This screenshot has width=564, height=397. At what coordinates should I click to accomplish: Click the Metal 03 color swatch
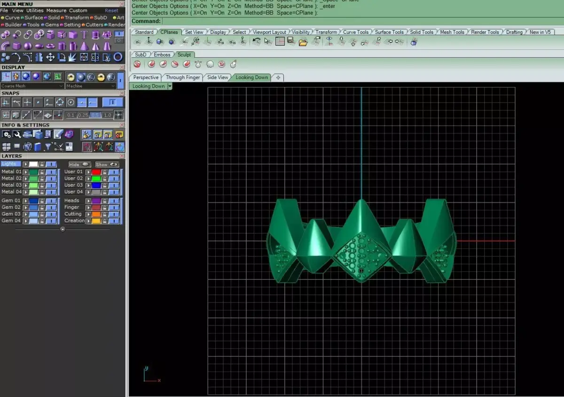(33, 185)
